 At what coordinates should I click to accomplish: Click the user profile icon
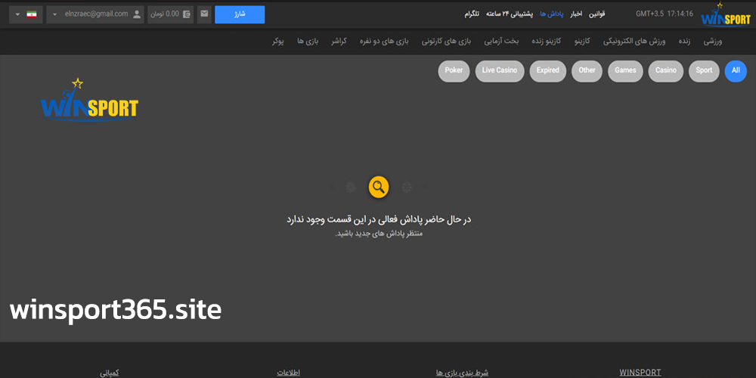[x=136, y=14]
